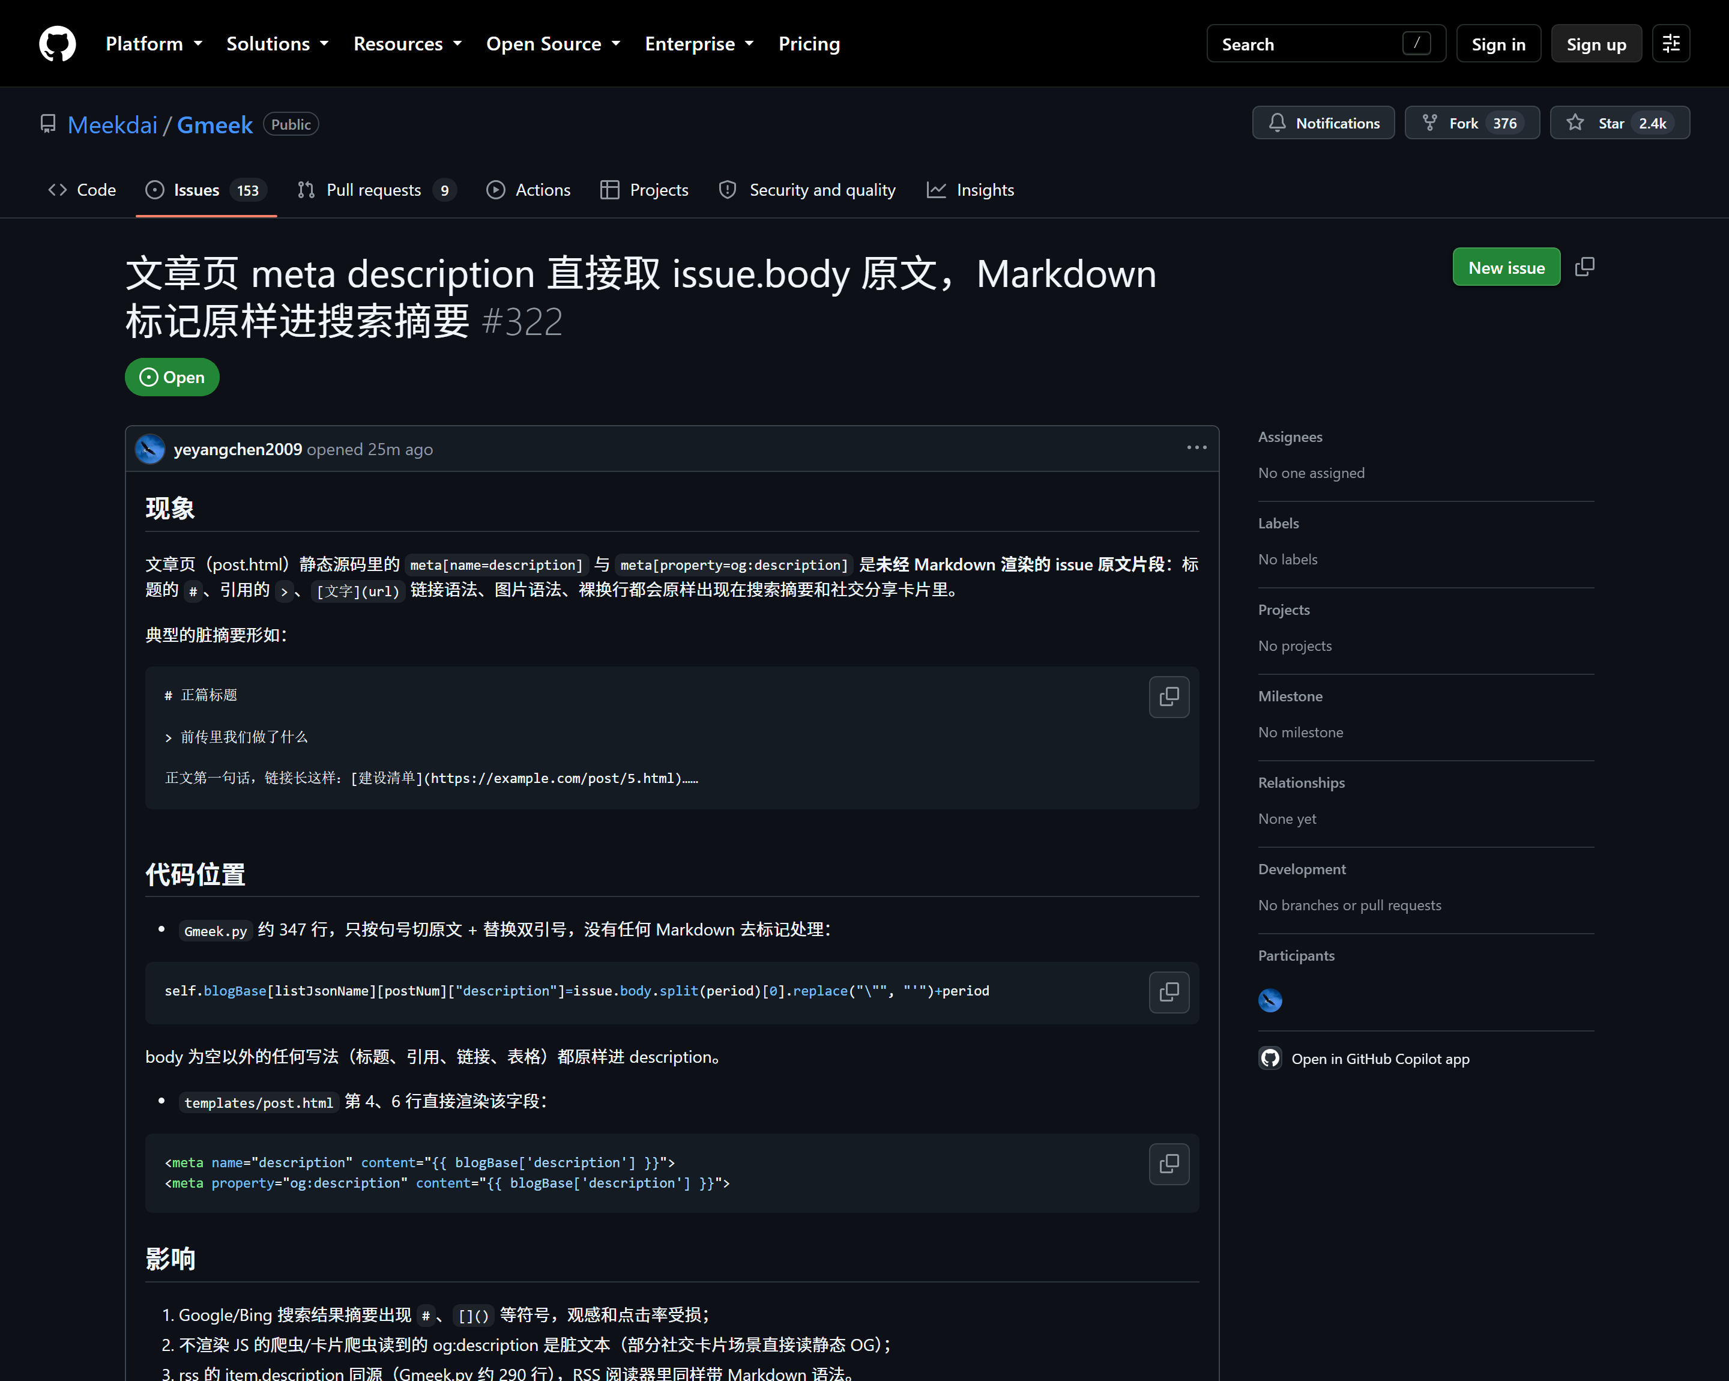
Task: Copy the Gmeek.py code snippet
Action: click(x=1169, y=992)
